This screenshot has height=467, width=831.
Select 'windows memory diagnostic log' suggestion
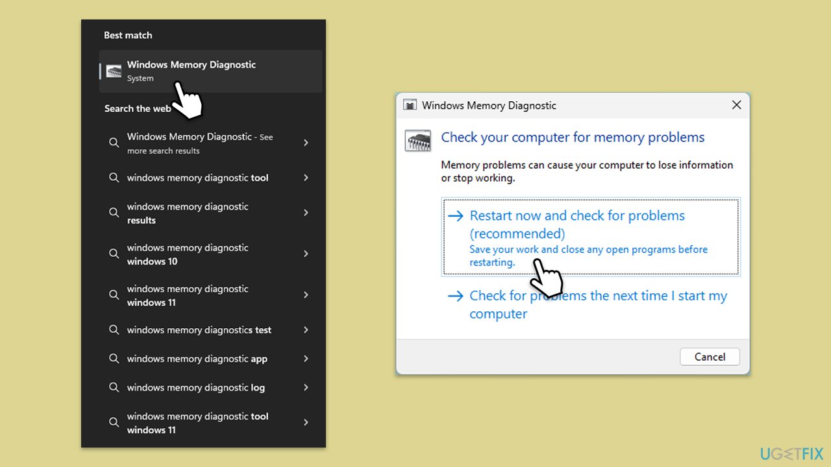[x=195, y=387]
